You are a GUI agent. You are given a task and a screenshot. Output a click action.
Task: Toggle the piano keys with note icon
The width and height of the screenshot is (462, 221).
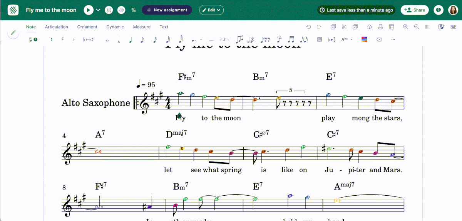click(x=441, y=27)
